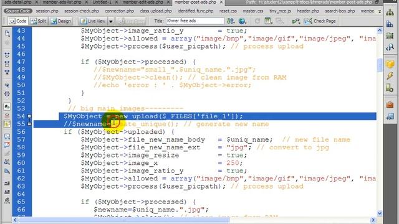
Task: Click vertical scrollbar down arrow
Action: (380, 213)
